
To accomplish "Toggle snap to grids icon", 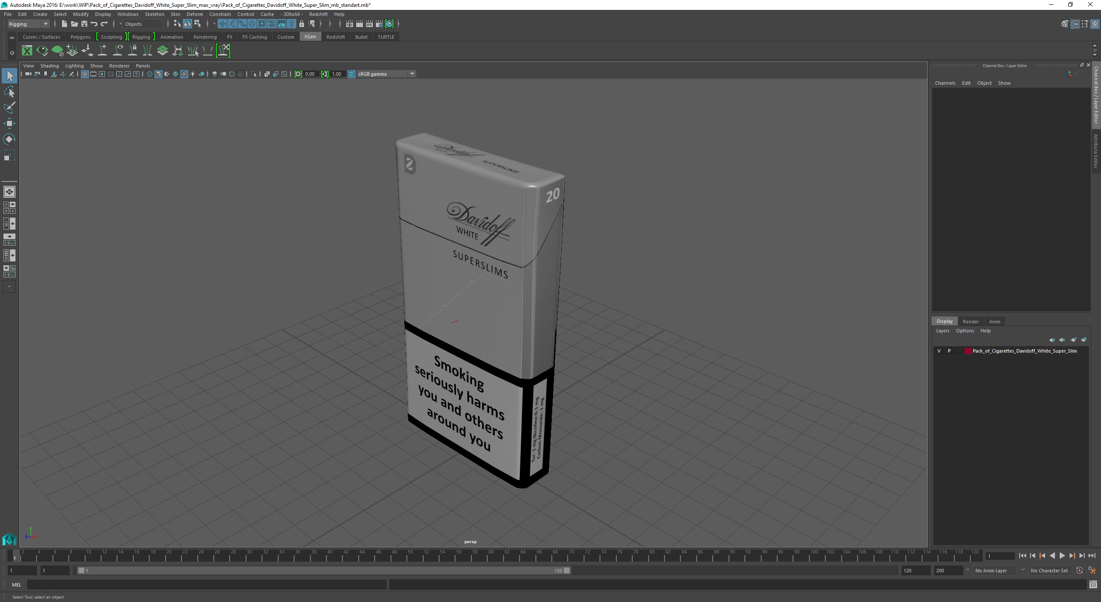I will (222, 24).
